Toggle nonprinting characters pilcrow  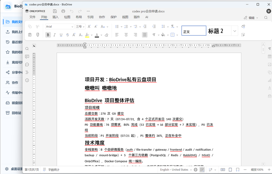coord(154,35)
